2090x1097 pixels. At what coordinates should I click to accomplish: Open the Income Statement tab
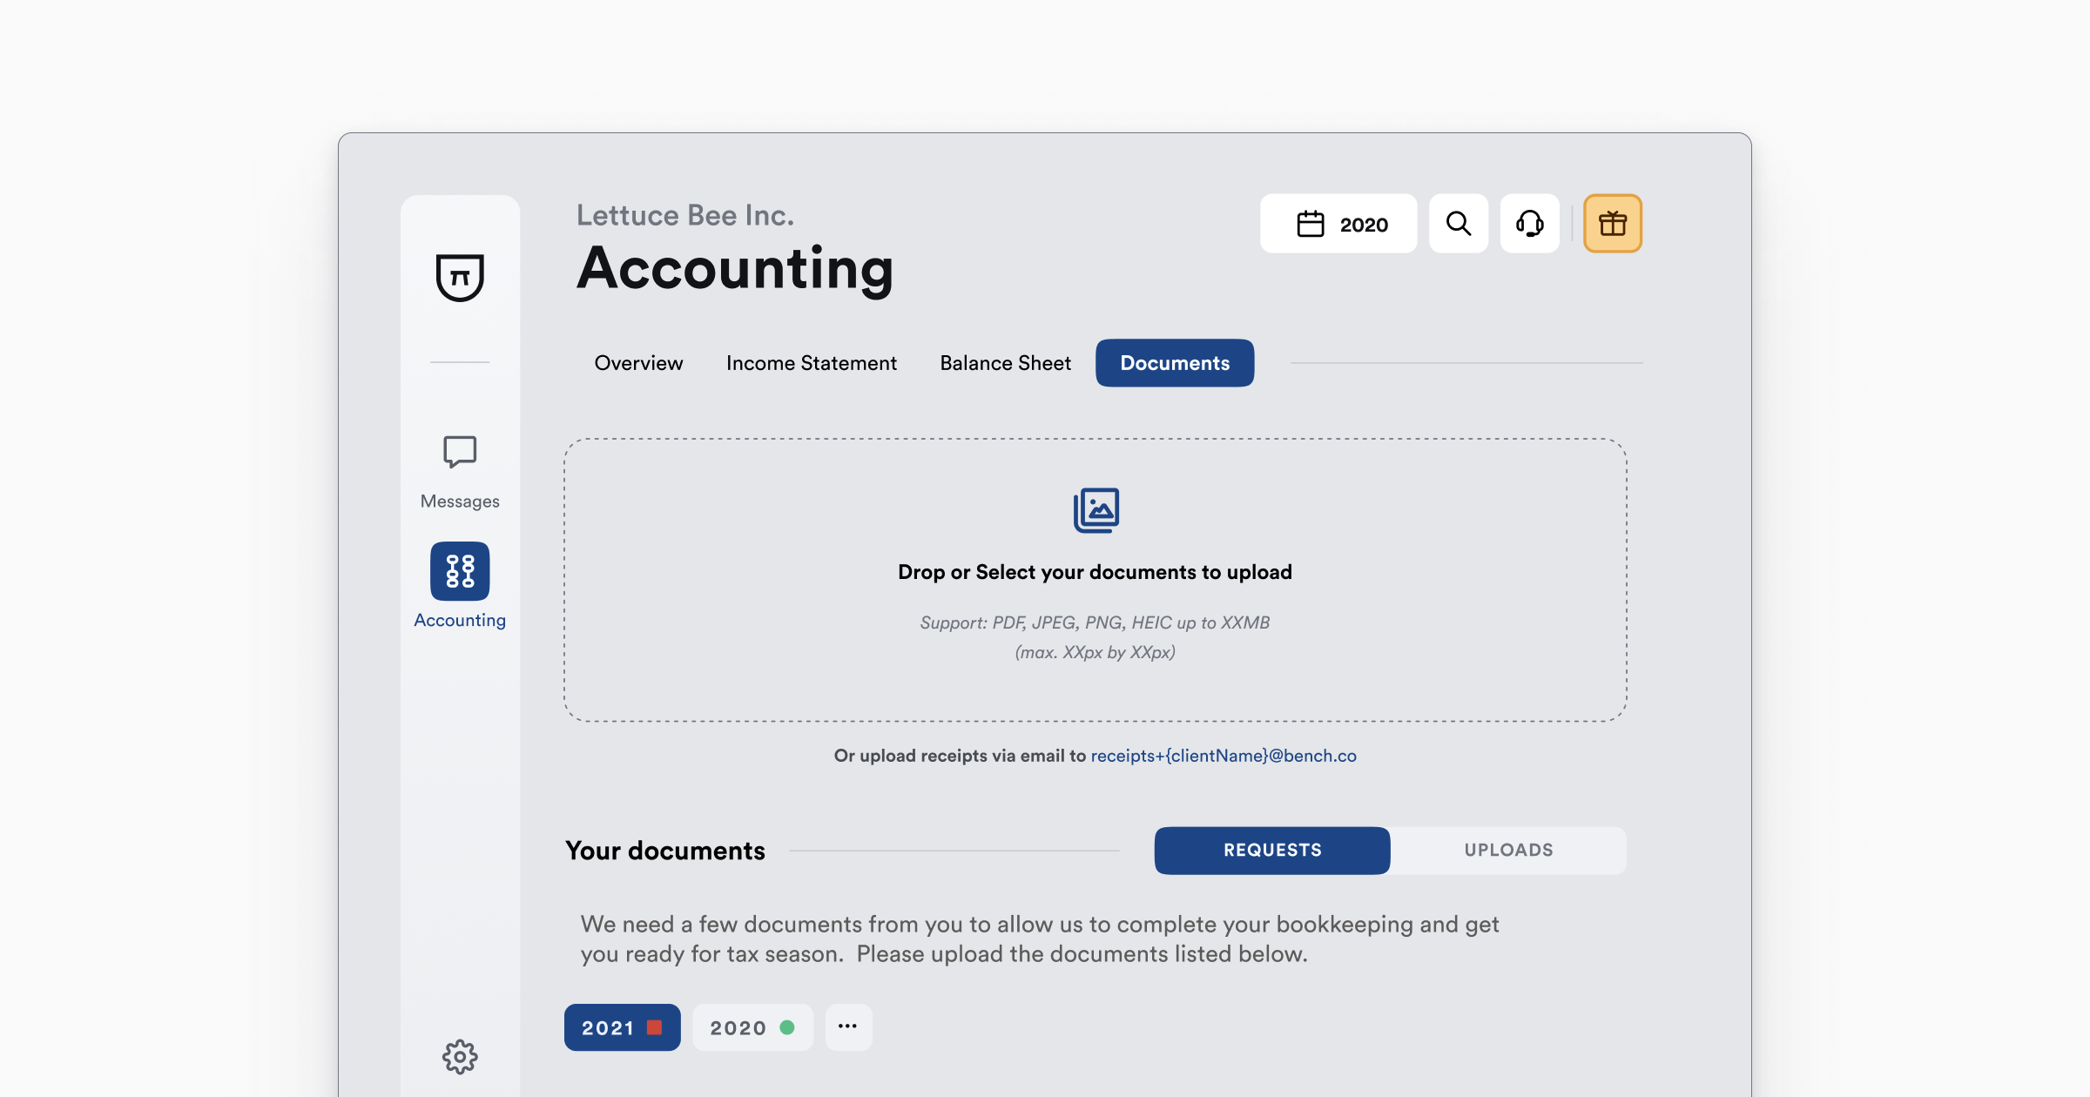[x=811, y=363]
